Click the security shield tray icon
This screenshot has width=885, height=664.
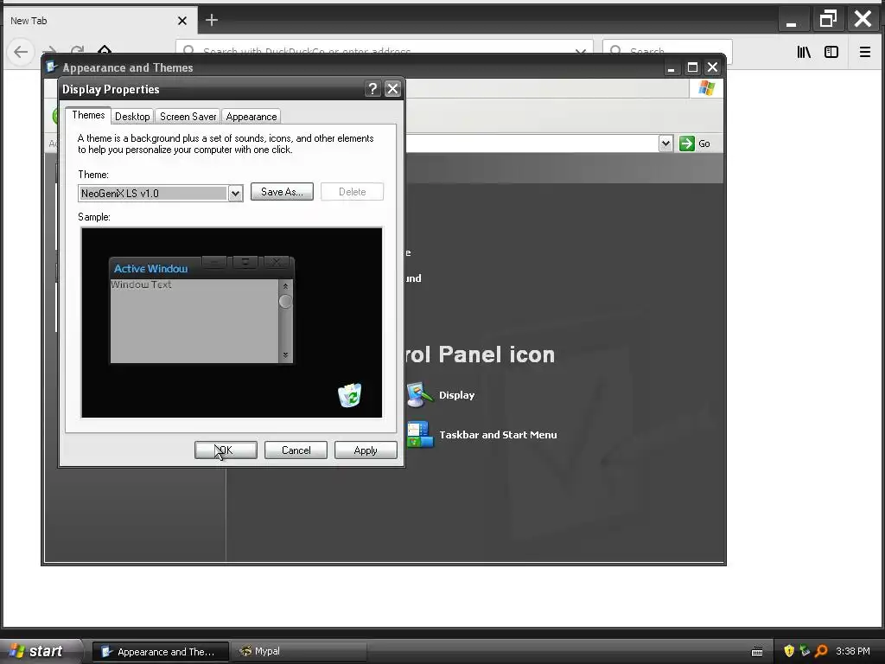click(789, 651)
